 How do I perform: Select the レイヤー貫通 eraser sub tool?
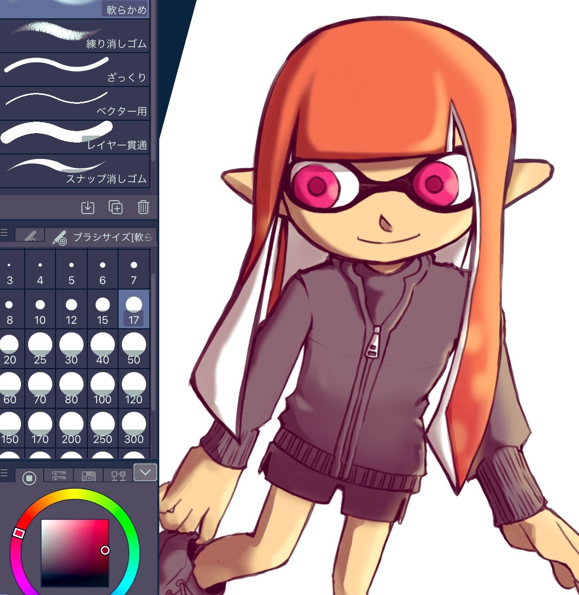tap(75, 137)
